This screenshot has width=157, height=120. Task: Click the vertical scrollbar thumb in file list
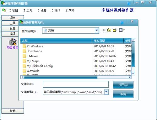[133, 54]
